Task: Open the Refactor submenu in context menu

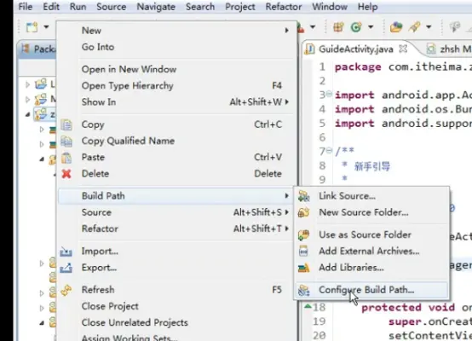Action: (x=176, y=228)
